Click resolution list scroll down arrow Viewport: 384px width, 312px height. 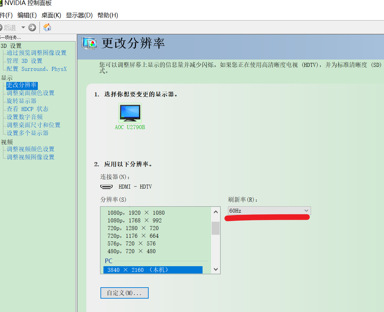216,269
